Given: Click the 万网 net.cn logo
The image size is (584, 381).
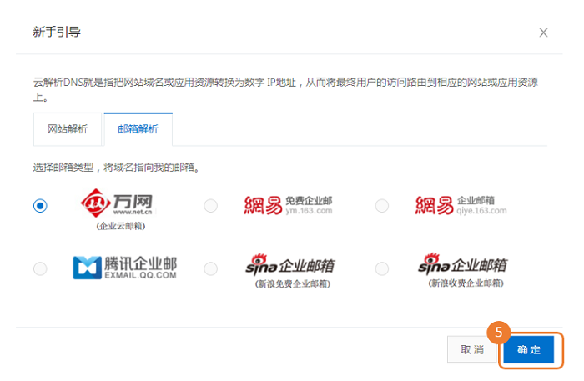Looking at the screenshot, I should pos(116,205).
